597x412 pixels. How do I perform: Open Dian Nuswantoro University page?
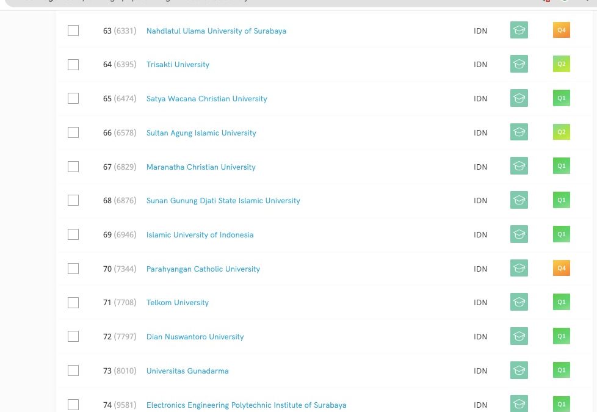click(x=195, y=336)
